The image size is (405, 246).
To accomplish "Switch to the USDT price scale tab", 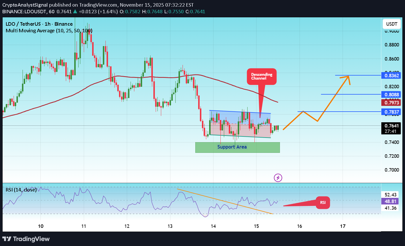I will coord(391,24).
